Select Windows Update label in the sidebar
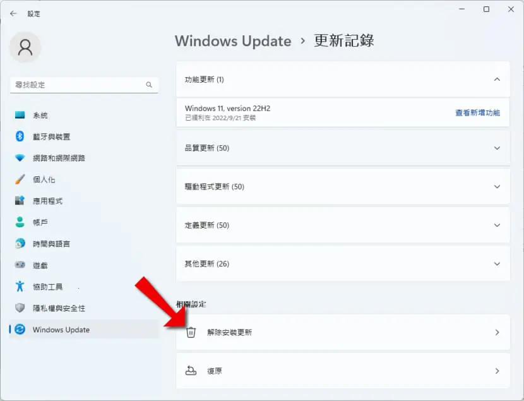Image resolution: width=524 pixels, height=401 pixels. click(x=61, y=330)
